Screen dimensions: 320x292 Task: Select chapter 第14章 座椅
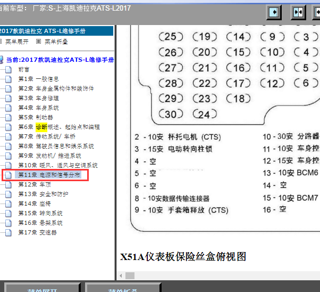[35, 204]
